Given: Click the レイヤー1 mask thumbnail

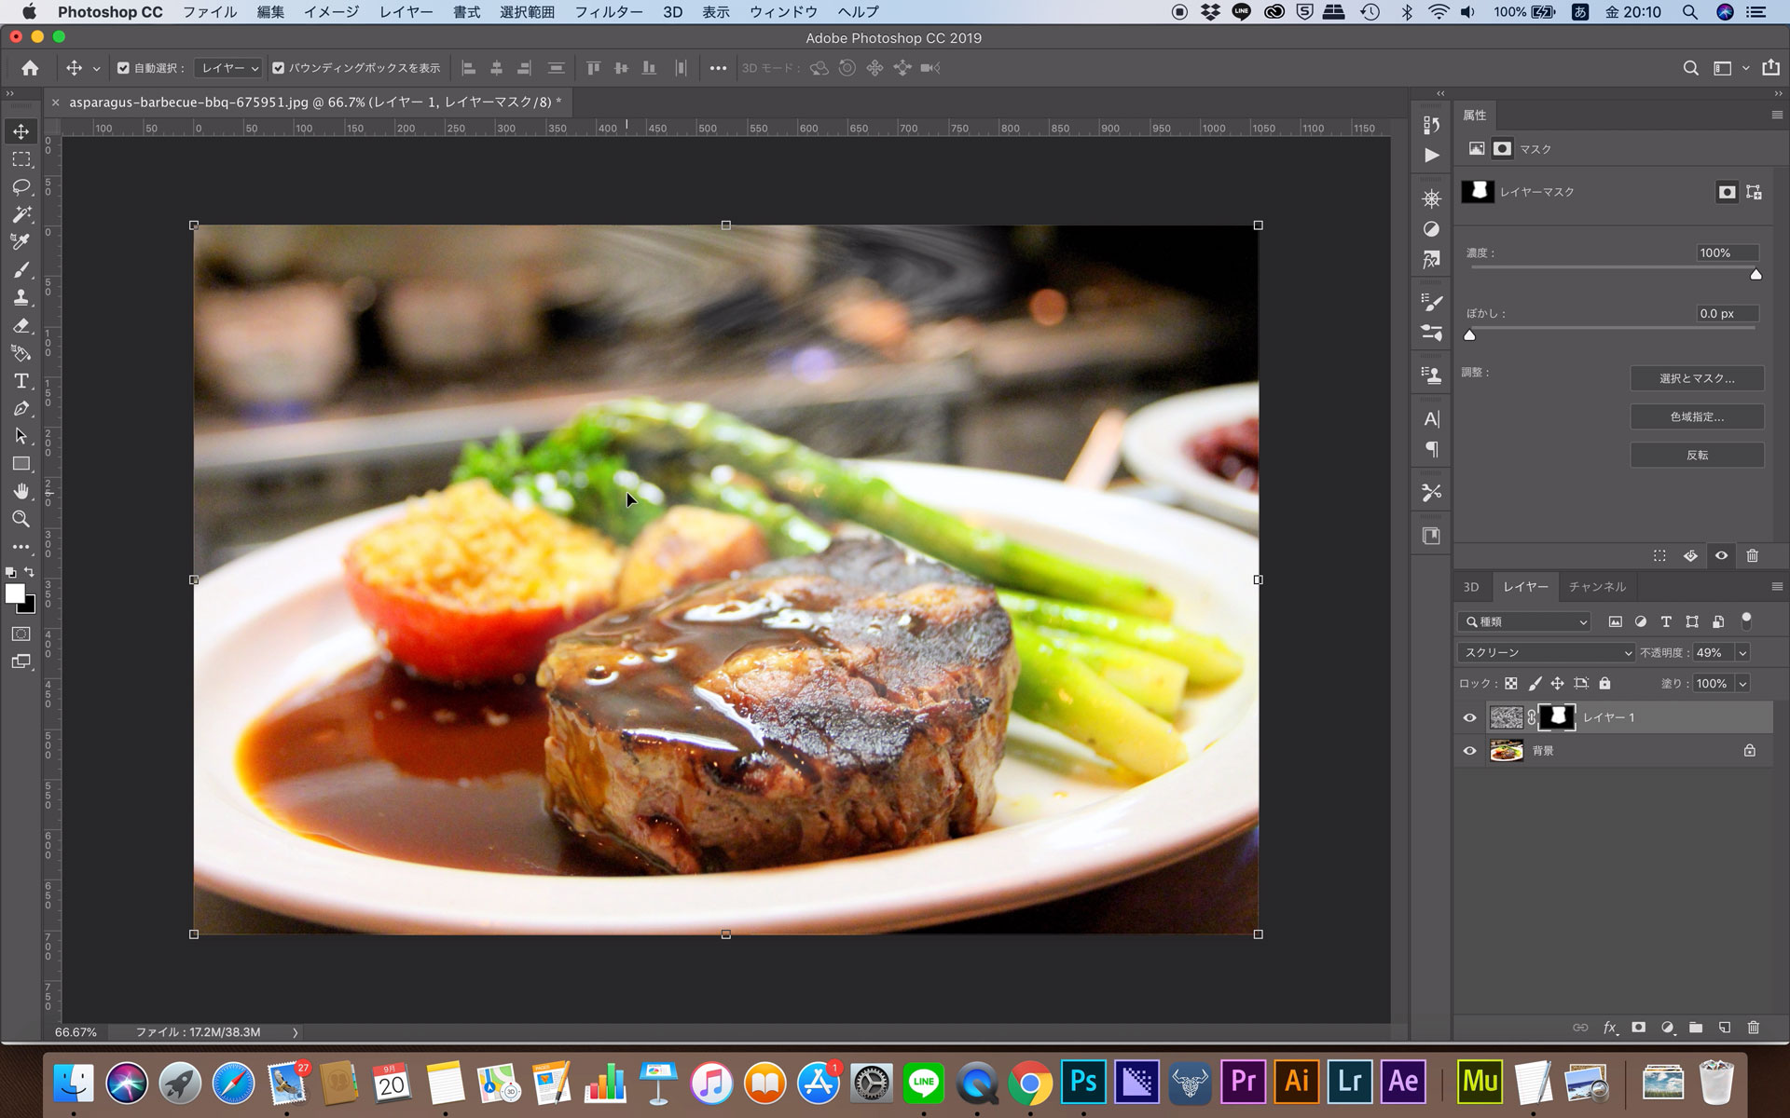Looking at the screenshot, I should coord(1556,716).
